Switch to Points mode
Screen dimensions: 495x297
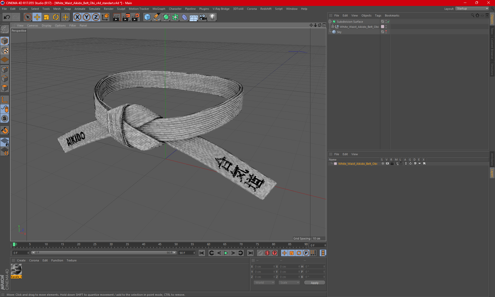coord(5,69)
